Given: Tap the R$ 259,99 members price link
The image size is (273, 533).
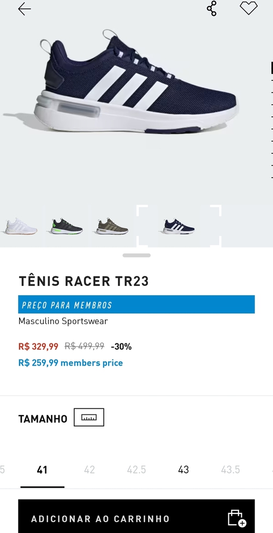Looking at the screenshot, I should (70, 362).
